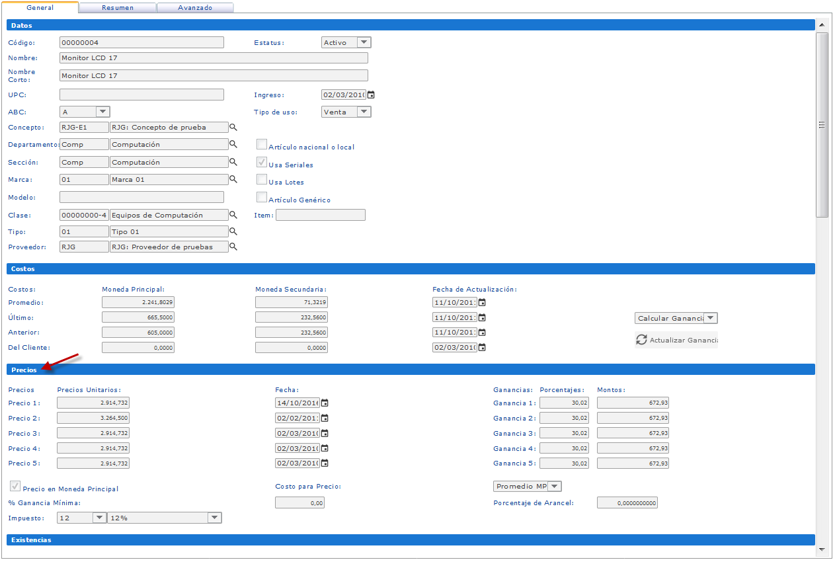Click the Marca search magnifier icon
The width and height of the screenshot is (835, 562).
pos(233,179)
